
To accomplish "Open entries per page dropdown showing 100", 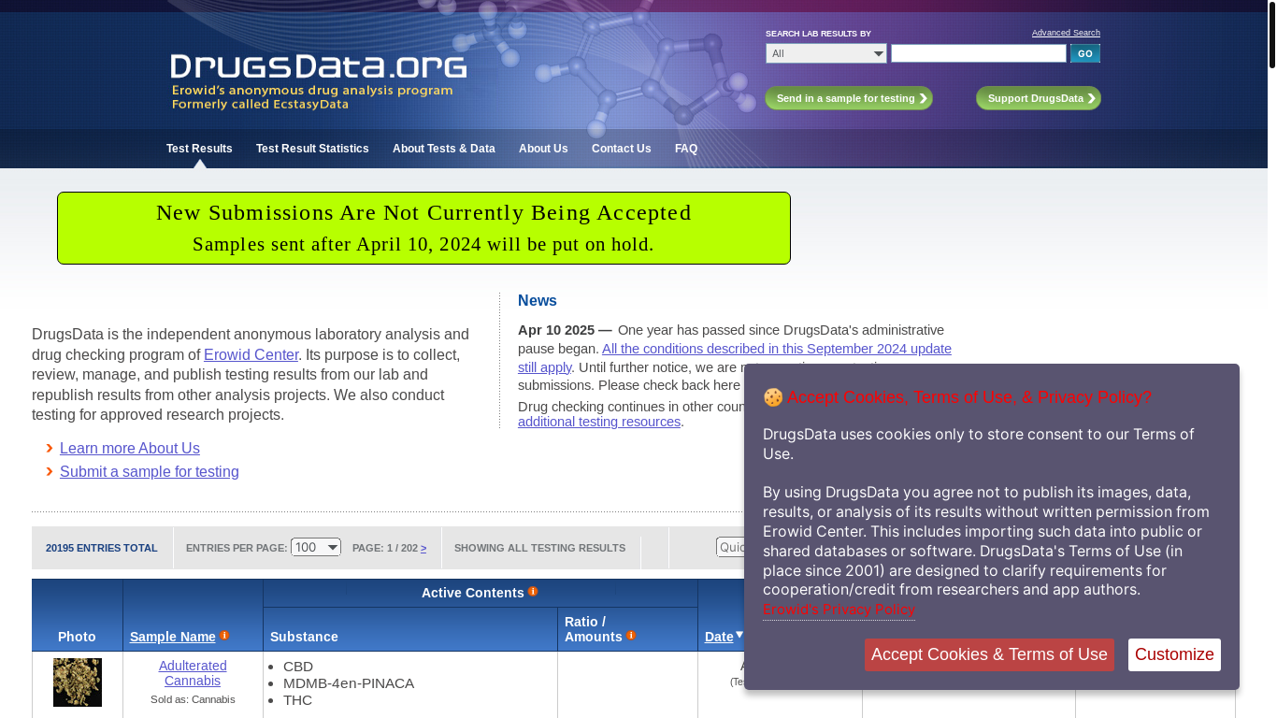I will (x=316, y=547).
